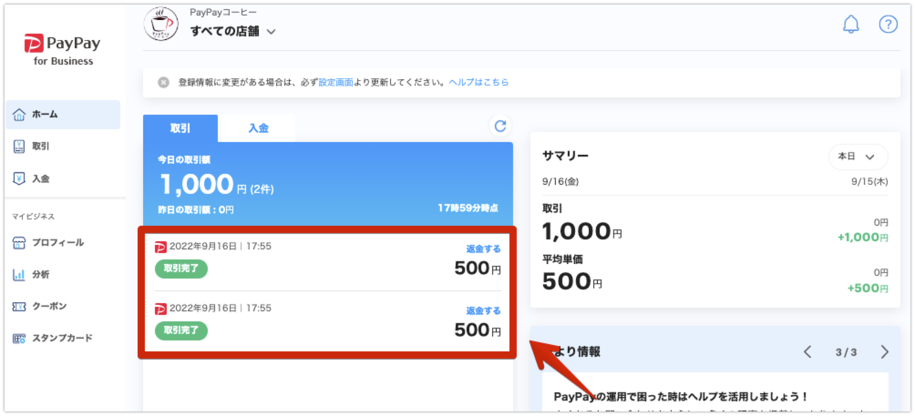The width and height of the screenshot is (915, 416).
Task: Click the shop icon beside プロフィール
Action: pyautogui.click(x=19, y=243)
